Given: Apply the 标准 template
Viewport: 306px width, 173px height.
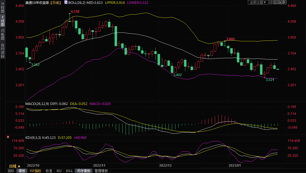Looking at the screenshot, I should pos(49,171).
